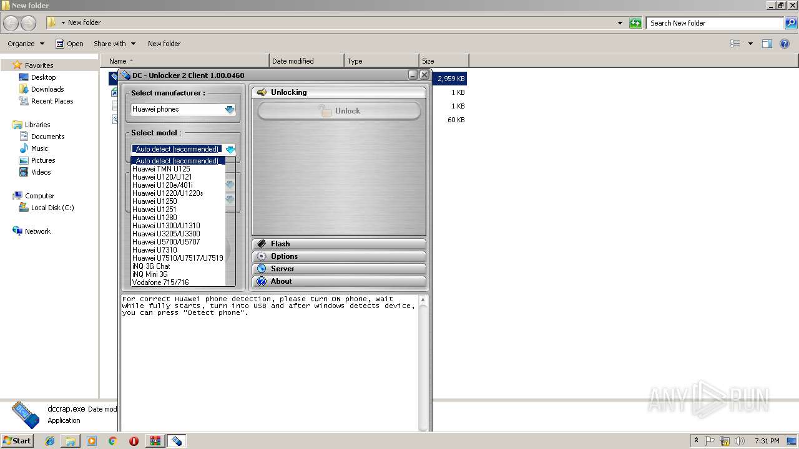Viewport: 799px width, 449px height.
Task: Open the Options section
Action: [339, 256]
